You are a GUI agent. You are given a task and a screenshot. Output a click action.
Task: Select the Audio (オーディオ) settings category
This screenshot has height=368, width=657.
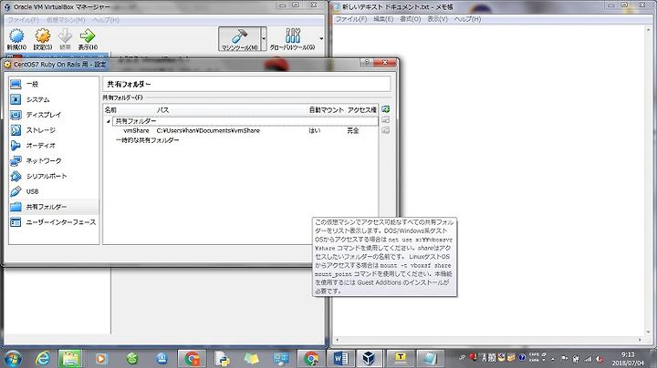(x=54, y=145)
